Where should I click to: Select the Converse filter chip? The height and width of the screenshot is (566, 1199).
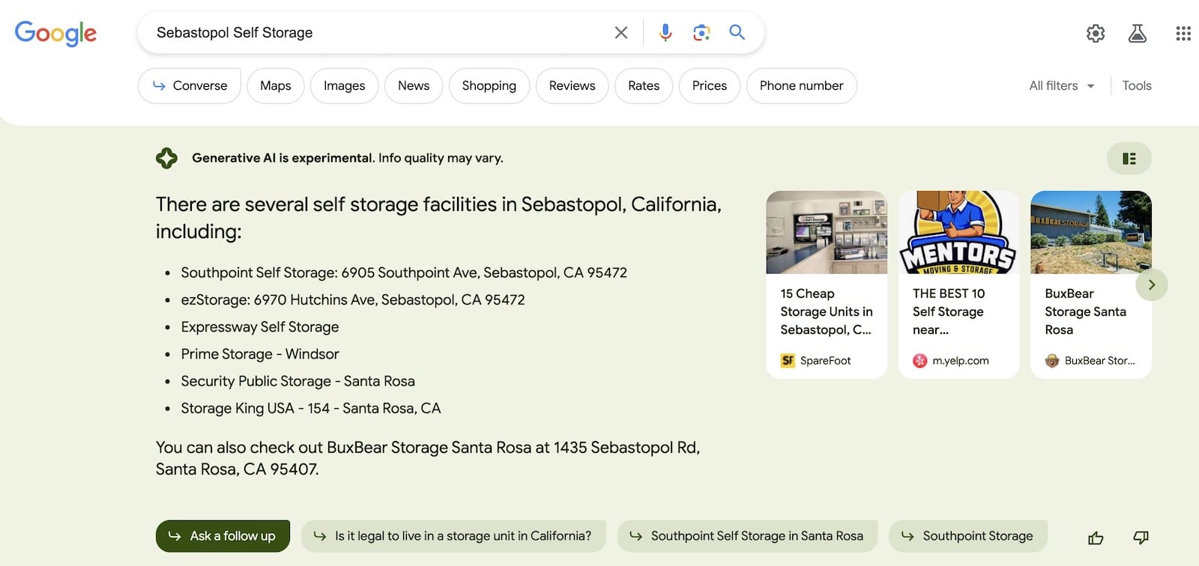190,85
